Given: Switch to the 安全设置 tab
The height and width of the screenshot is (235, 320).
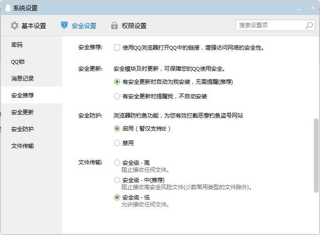Looking at the screenshot, I should (x=78, y=26).
